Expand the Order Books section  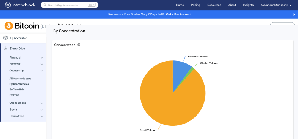[x=27, y=103]
